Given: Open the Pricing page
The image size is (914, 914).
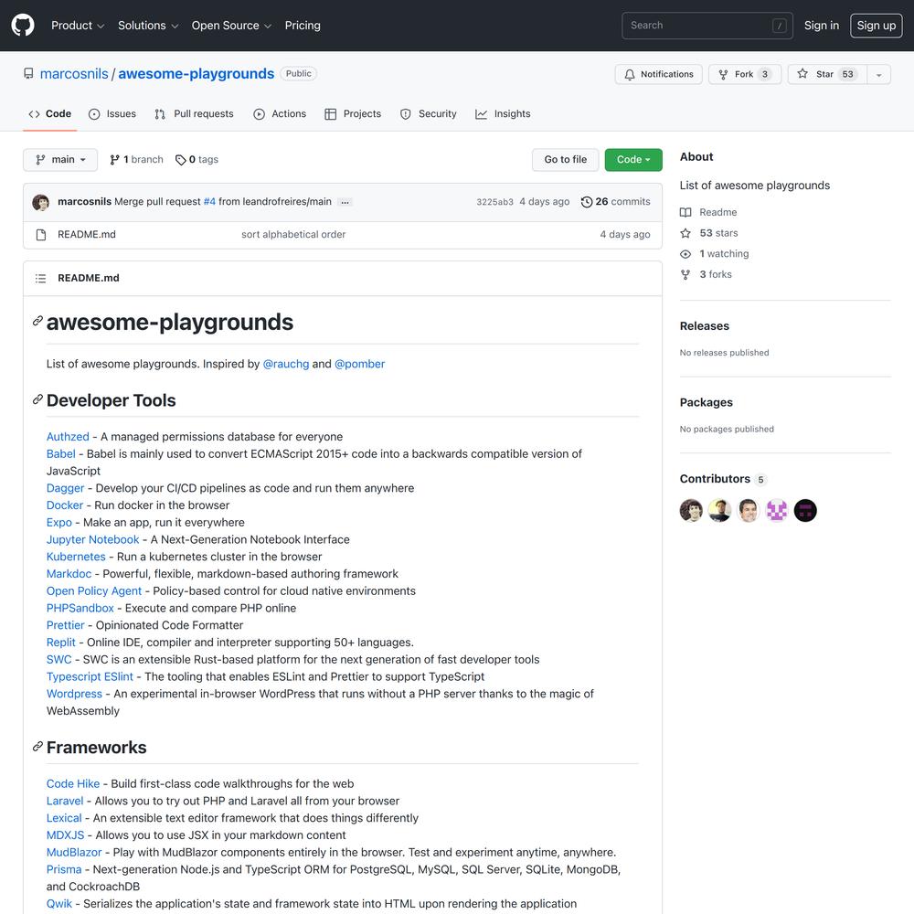Looking at the screenshot, I should pos(303,26).
